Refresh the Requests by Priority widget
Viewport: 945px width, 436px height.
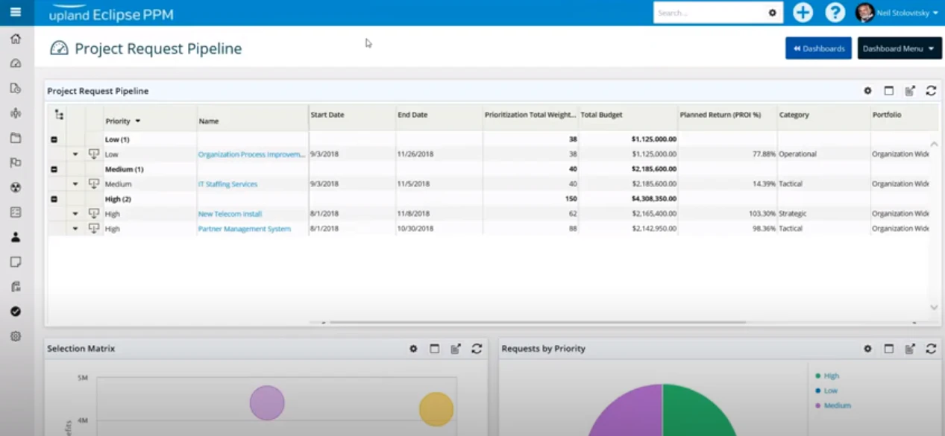point(930,348)
